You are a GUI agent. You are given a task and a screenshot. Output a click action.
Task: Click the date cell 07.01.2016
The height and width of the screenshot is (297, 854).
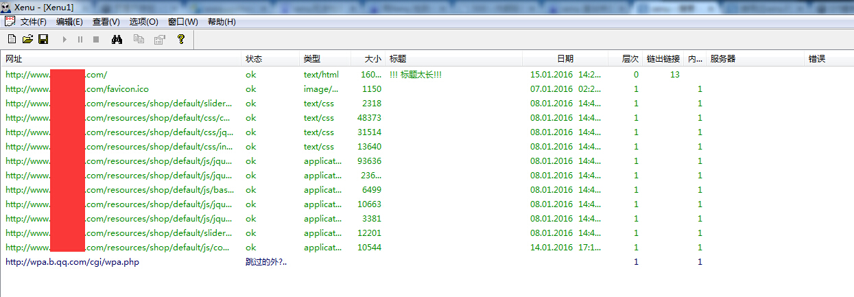coord(566,89)
